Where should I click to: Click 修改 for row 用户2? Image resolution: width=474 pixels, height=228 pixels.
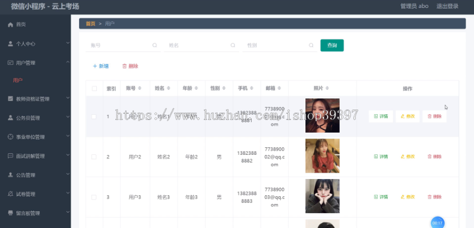pyautogui.click(x=408, y=156)
